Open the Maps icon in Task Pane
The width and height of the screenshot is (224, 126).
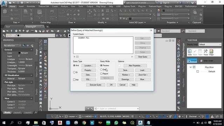[x=211, y=52]
